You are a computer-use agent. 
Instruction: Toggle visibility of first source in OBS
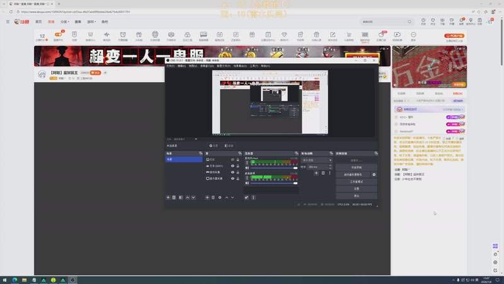point(232,160)
